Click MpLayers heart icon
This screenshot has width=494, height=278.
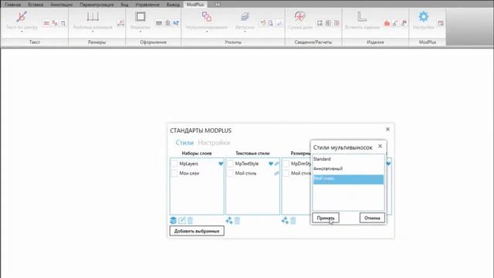point(221,164)
